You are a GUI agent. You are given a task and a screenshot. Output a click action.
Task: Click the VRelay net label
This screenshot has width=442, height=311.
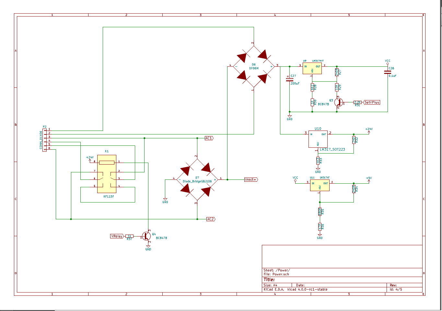[x=117, y=236]
